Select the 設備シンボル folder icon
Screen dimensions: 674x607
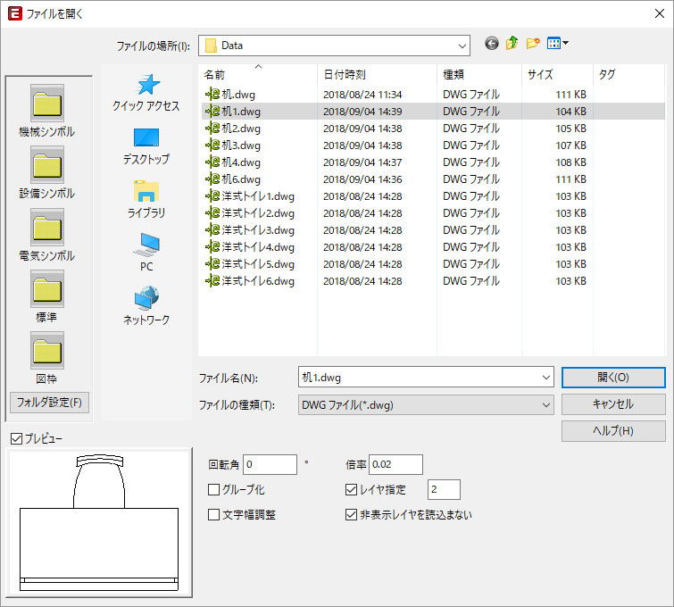tap(46, 166)
